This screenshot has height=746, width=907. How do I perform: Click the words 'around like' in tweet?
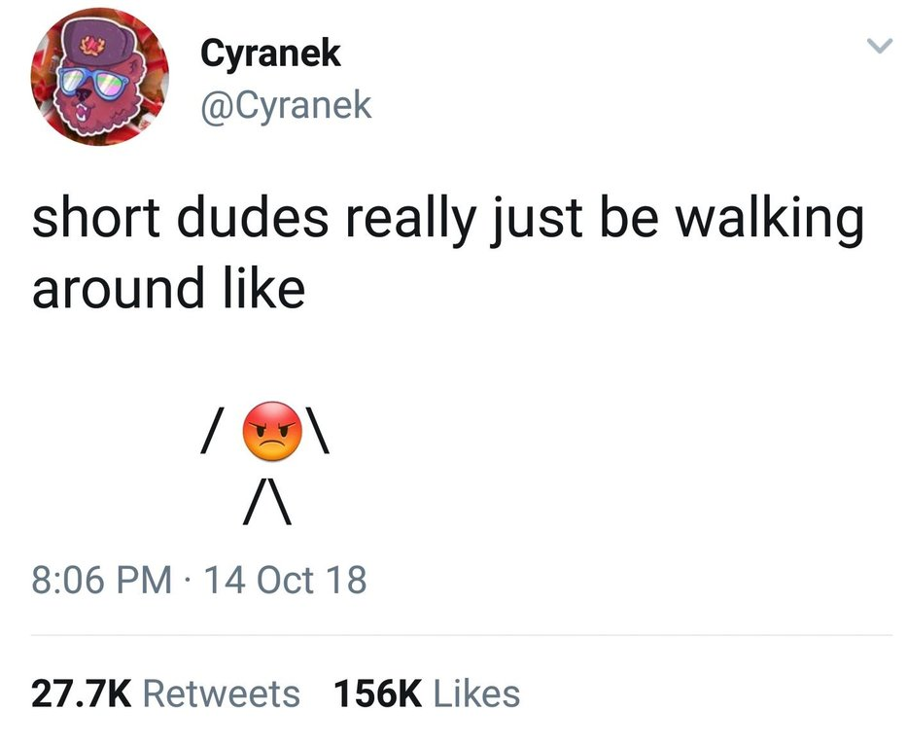tap(168, 288)
